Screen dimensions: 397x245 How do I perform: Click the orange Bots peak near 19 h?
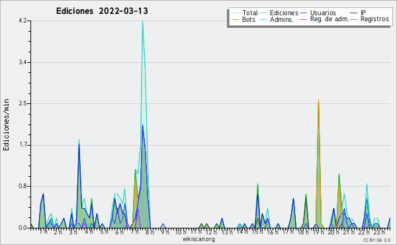[x=318, y=101]
